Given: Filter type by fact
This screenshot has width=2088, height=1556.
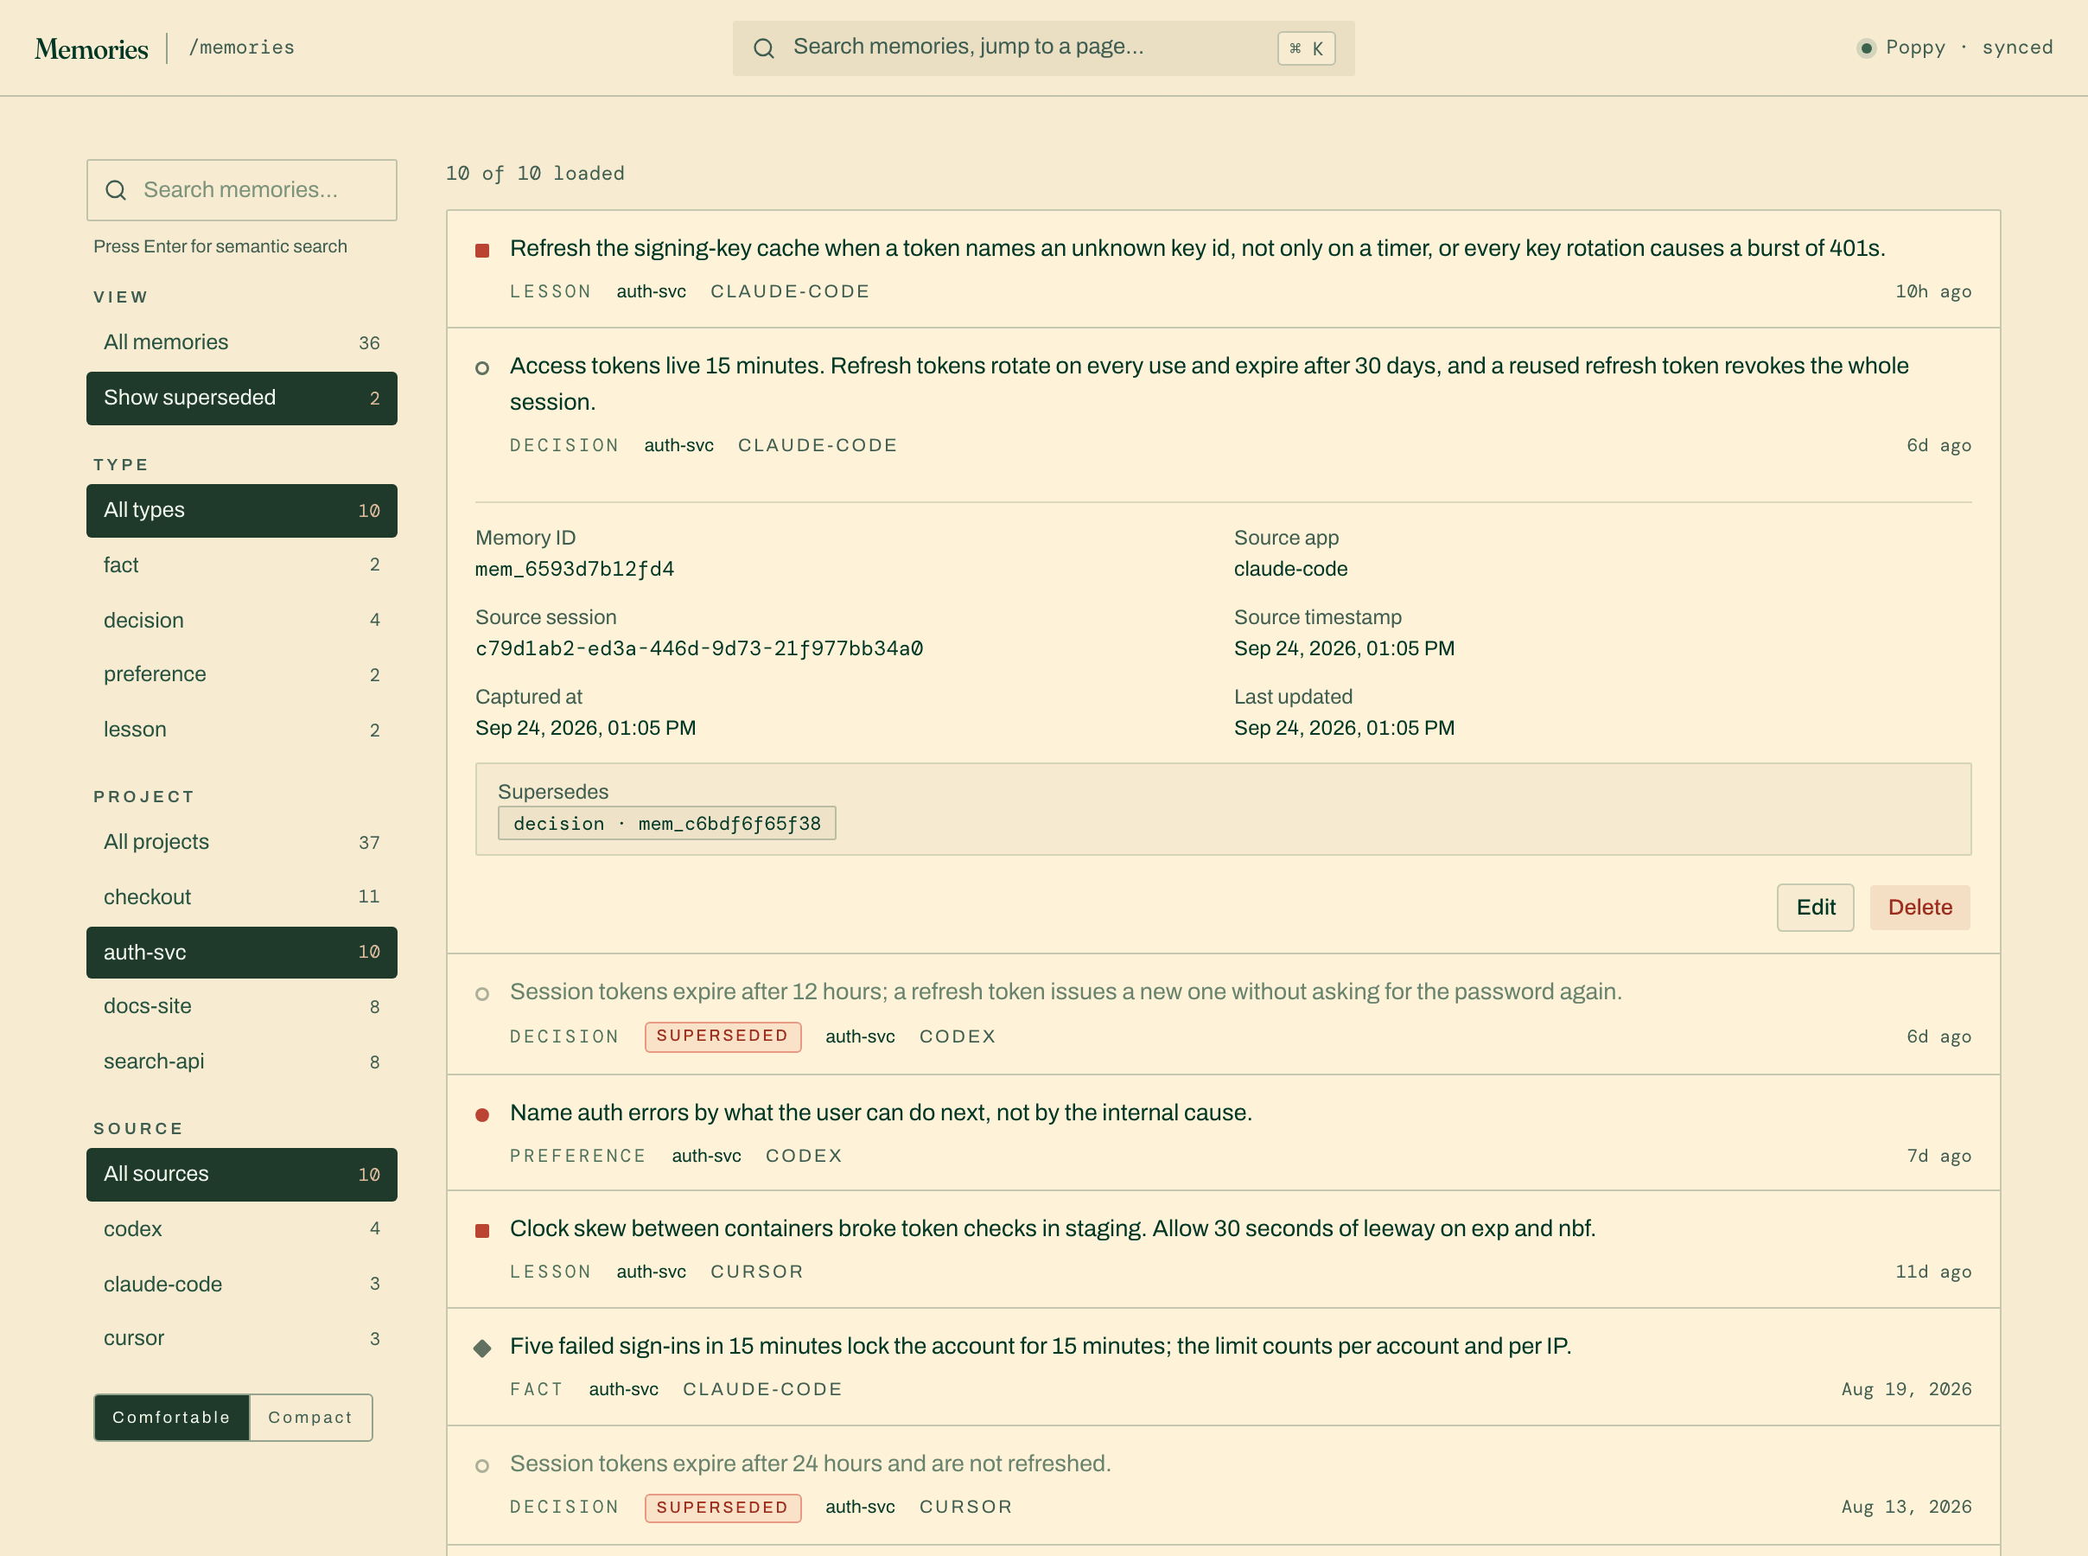Looking at the screenshot, I should coord(242,565).
